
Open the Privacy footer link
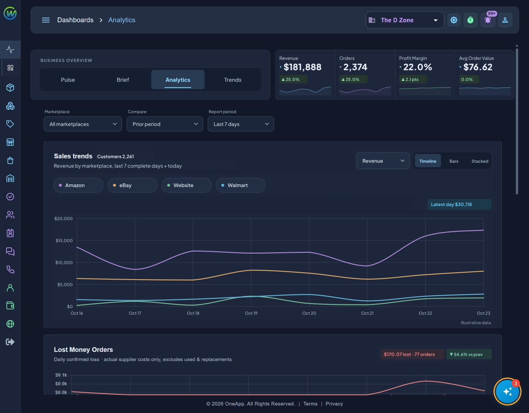click(334, 404)
